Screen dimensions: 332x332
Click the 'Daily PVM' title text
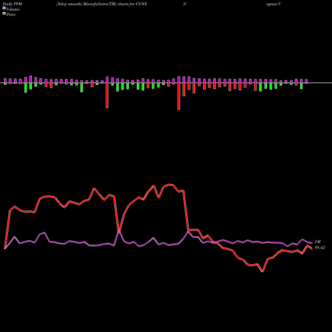click(13, 4)
